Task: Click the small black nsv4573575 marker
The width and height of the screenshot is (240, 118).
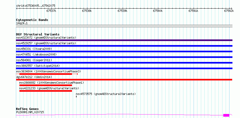Action: [76, 97]
